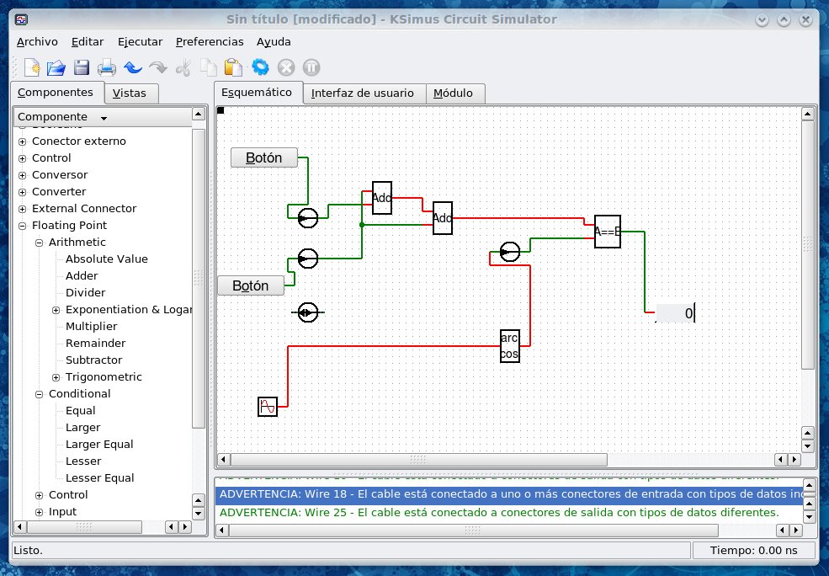This screenshot has width=829, height=576.
Task: Select the Wire 25 warning message
Action: (499, 513)
